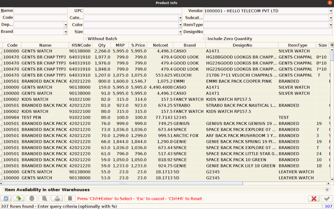Focus the DesignNo input field
Image resolution: width=334 pixels, height=209 pixels.
[268, 32]
